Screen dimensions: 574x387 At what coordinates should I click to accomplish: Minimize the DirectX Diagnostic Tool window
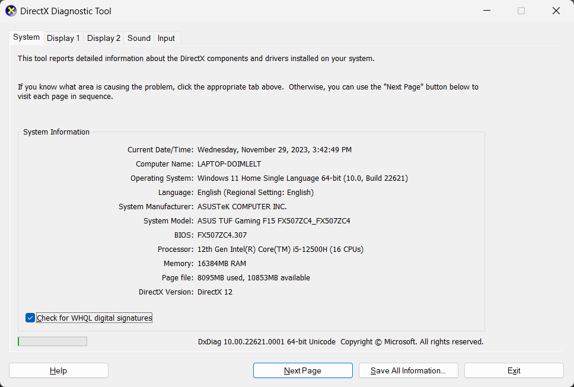point(487,11)
